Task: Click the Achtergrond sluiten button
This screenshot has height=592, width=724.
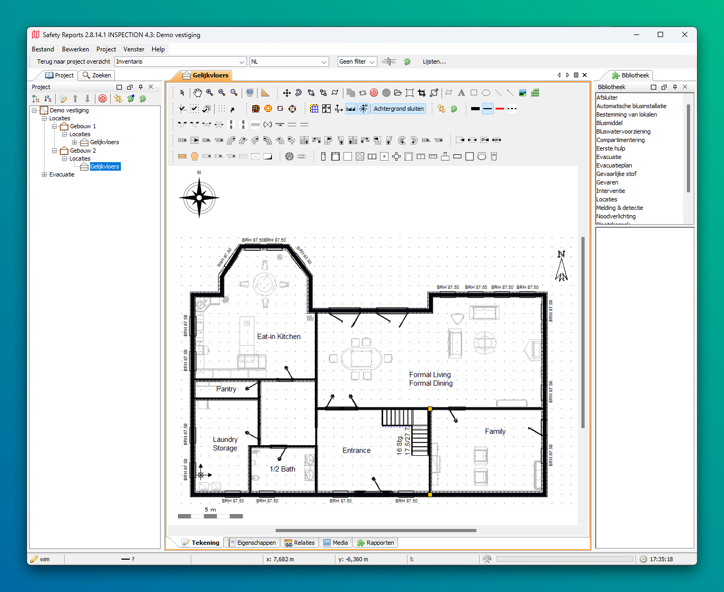Action: (399, 109)
